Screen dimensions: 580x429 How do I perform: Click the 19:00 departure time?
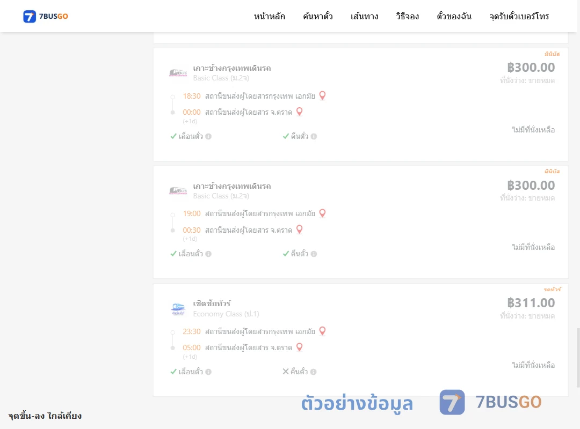[x=192, y=213]
